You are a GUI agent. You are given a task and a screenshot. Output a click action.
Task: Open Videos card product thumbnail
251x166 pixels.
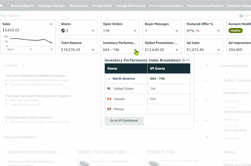(x=84, y=162)
